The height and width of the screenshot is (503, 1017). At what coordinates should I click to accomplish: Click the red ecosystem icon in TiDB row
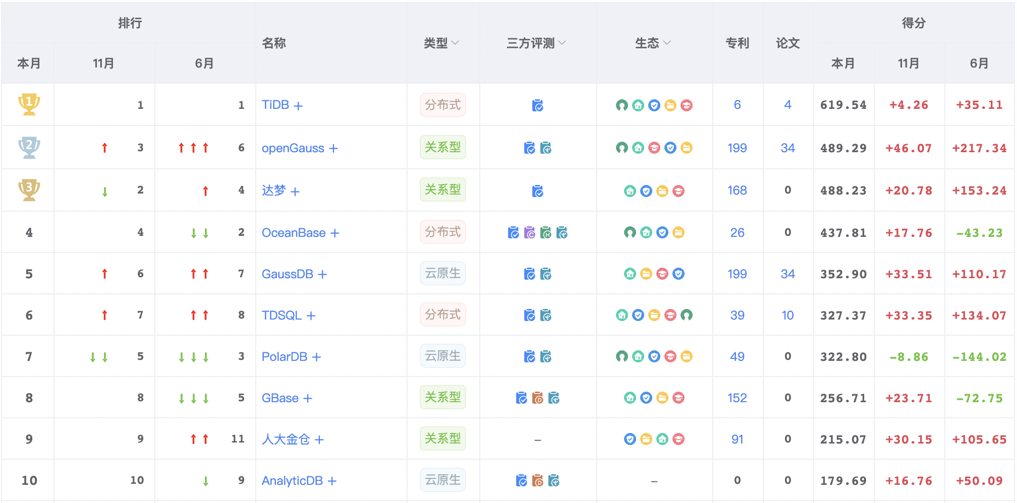click(x=686, y=105)
